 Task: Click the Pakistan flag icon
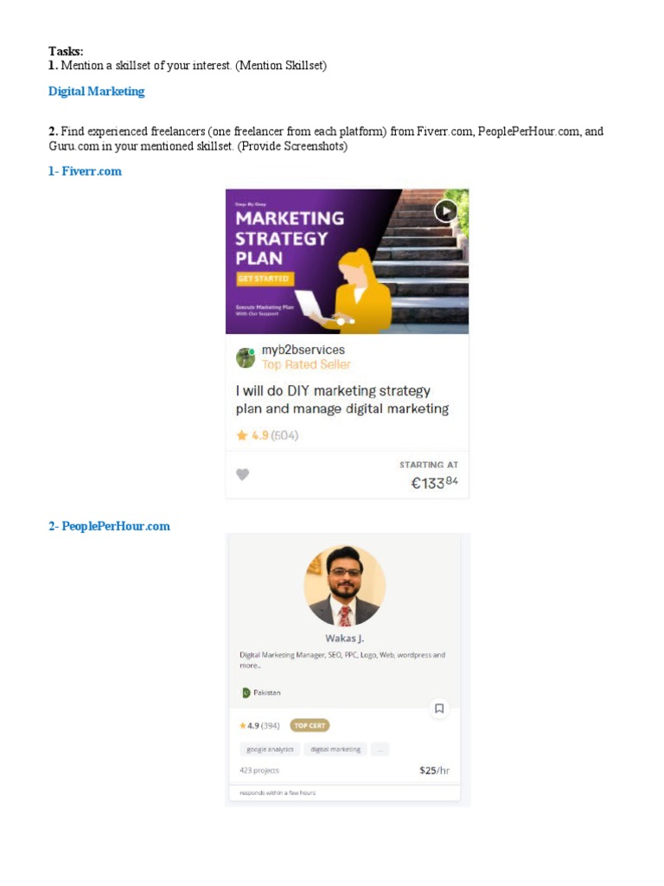[x=246, y=693]
